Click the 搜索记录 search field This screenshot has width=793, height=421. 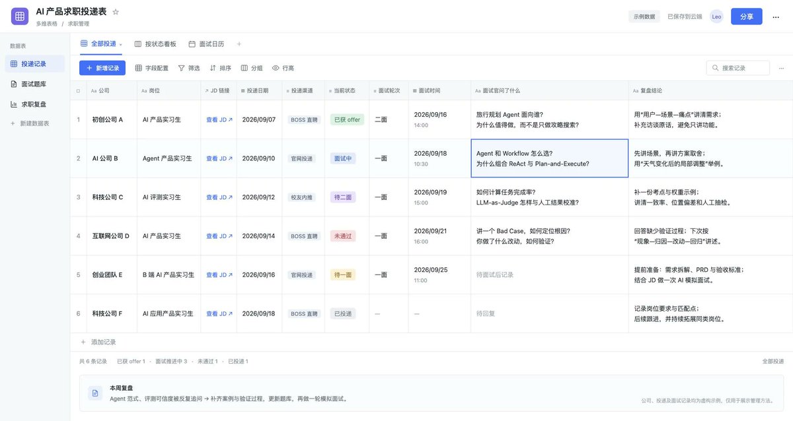point(738,68)
